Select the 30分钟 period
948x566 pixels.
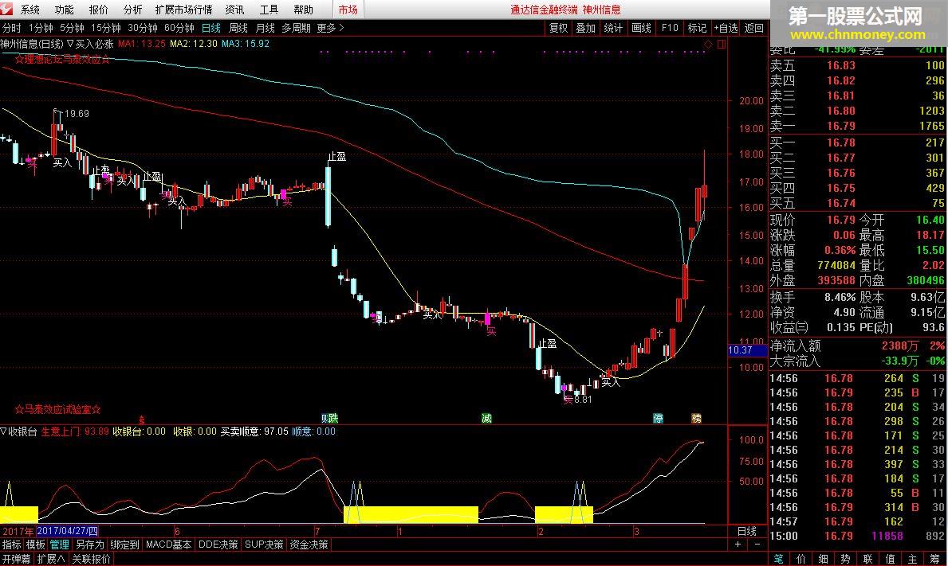pyautogui.click(x=143, y=28)
